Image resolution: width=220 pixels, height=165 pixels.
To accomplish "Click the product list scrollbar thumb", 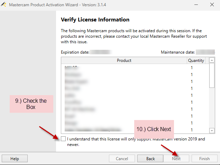I will 212,75.
